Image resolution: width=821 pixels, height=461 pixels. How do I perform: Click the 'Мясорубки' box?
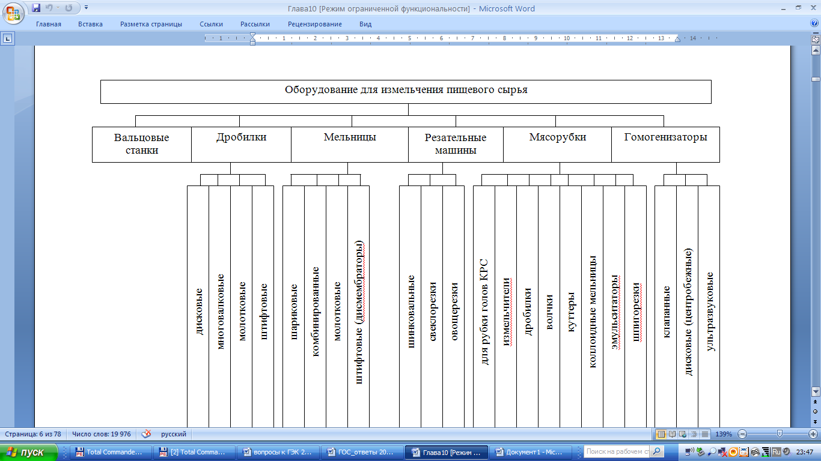[x=558, y=144]
